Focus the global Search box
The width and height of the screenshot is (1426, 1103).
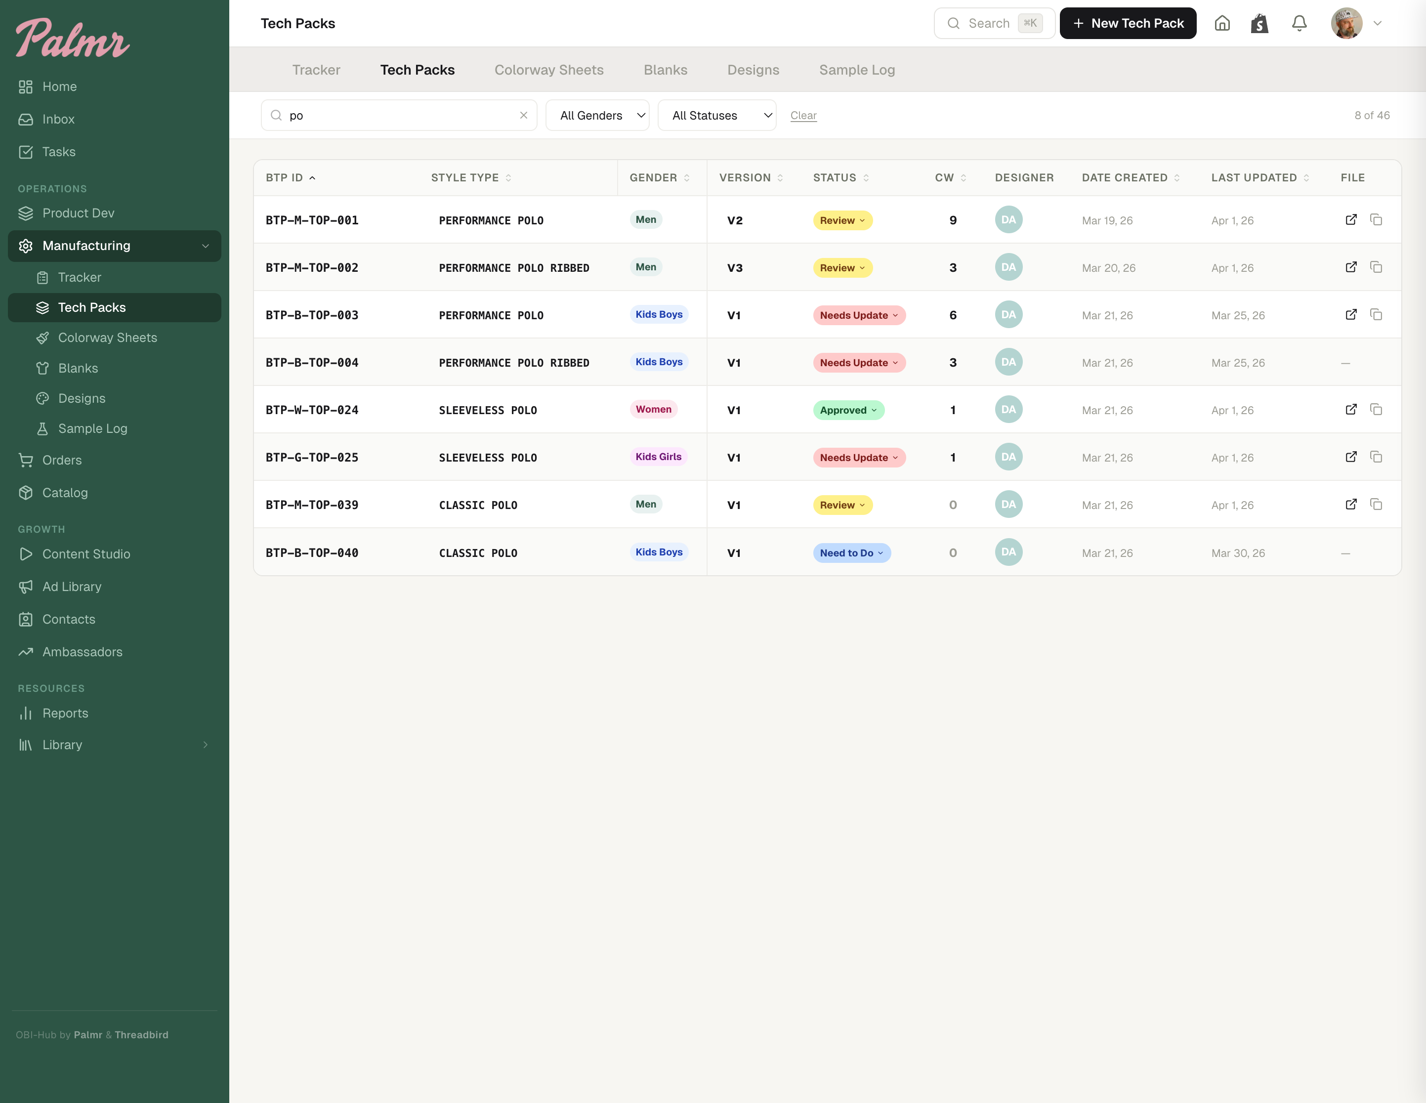[x=995, y=24]
